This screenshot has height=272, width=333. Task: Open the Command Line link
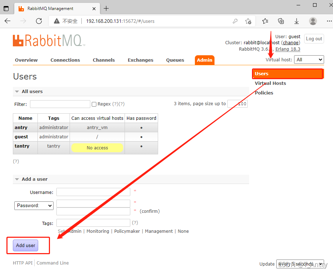53,263
